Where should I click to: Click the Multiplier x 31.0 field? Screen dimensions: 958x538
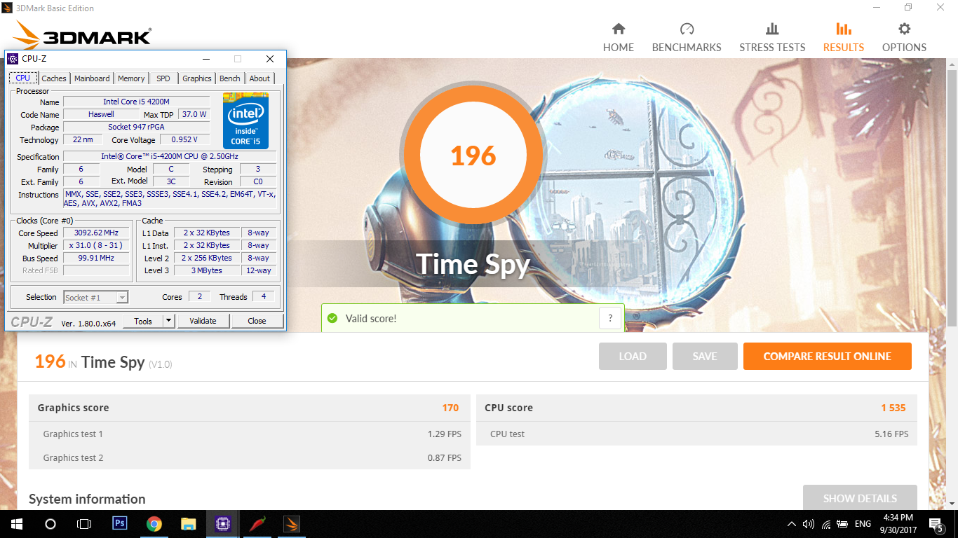[97, 246]
